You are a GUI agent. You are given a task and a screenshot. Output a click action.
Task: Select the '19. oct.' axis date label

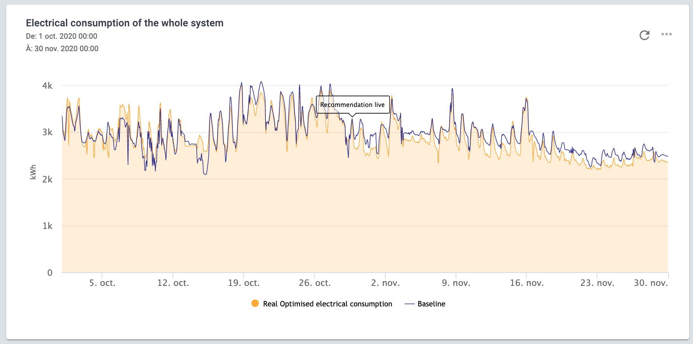pos(244,283)
